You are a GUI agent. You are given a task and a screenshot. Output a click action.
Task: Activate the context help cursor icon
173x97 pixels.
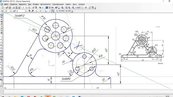click(56, 8)
